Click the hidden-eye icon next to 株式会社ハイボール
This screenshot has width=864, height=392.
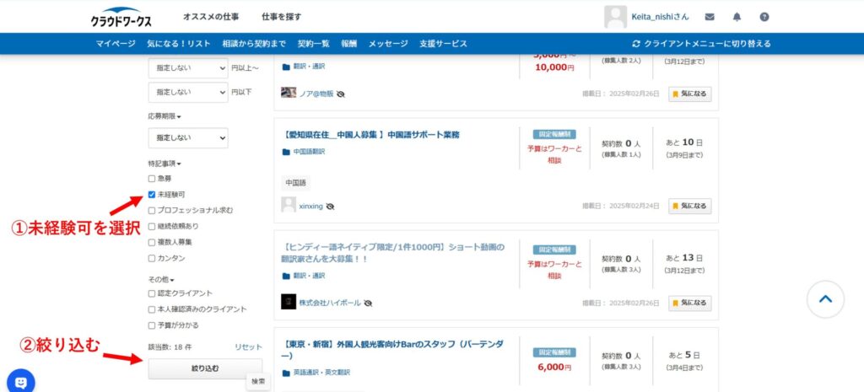tap(368, 303)
